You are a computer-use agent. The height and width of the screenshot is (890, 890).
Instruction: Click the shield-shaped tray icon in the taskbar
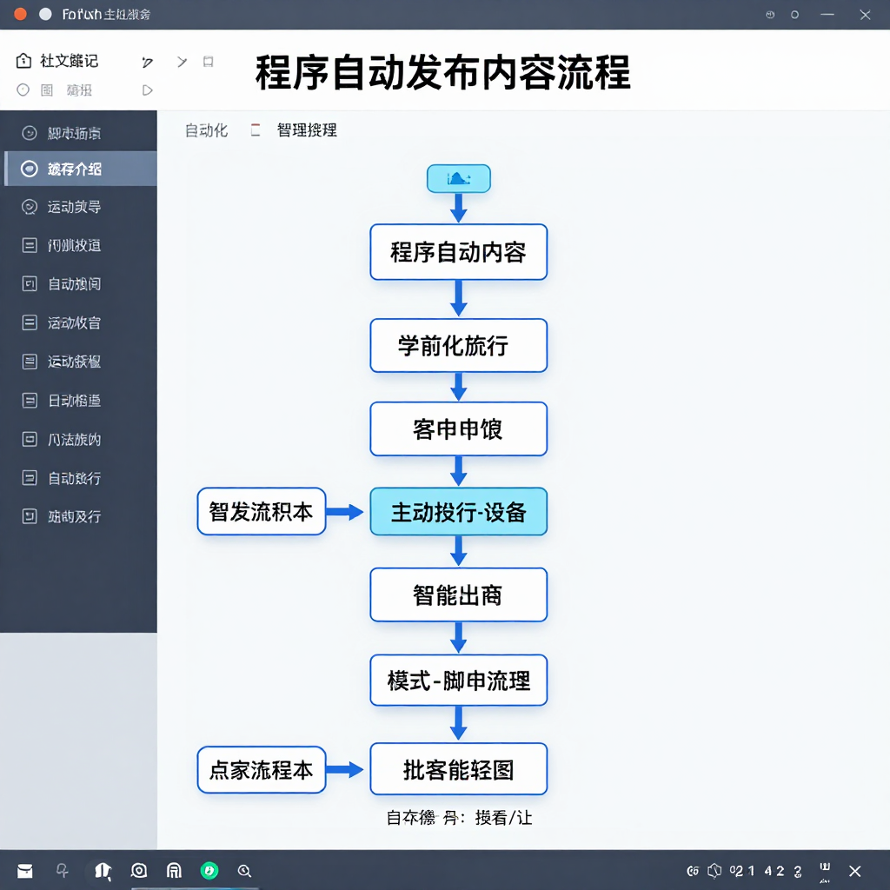click(714, 871)
